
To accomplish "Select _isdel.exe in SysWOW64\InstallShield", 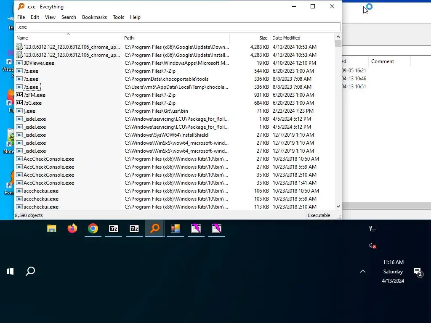I will click(x=35, y=135).
